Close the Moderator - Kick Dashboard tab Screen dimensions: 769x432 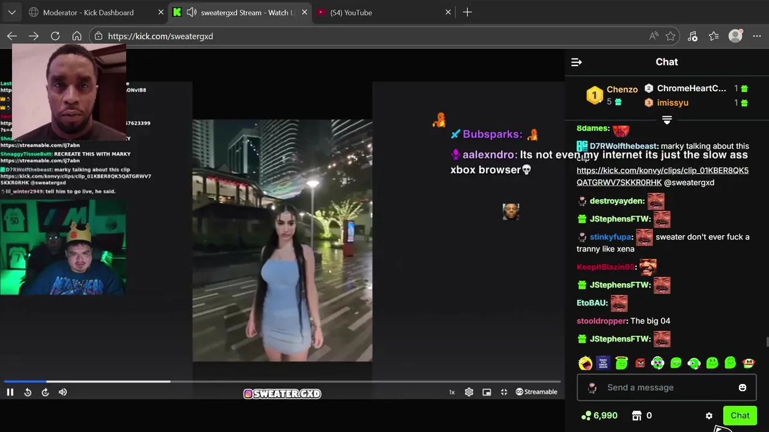[160, 12]
